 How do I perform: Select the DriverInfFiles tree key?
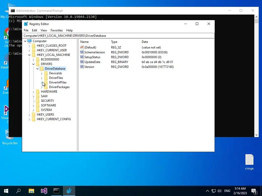(58, 82)
